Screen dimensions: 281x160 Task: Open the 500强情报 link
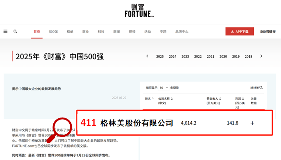(268, 32)
